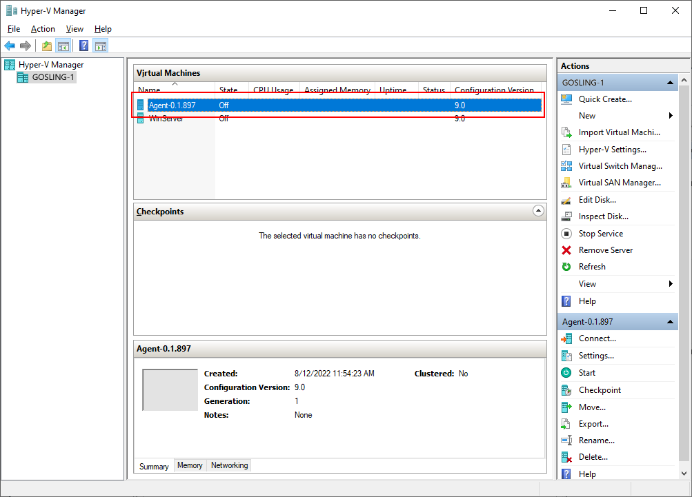Click Stop Service action
This screenshot has width=692, height=497.
point(601,233)
